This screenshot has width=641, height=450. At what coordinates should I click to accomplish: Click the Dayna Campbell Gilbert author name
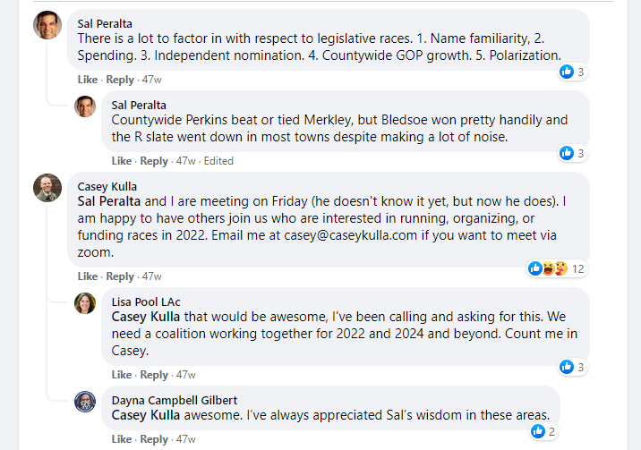pyautogui.click(x=175, y=400)
